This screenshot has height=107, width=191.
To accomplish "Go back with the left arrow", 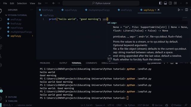I will [54, 3].
